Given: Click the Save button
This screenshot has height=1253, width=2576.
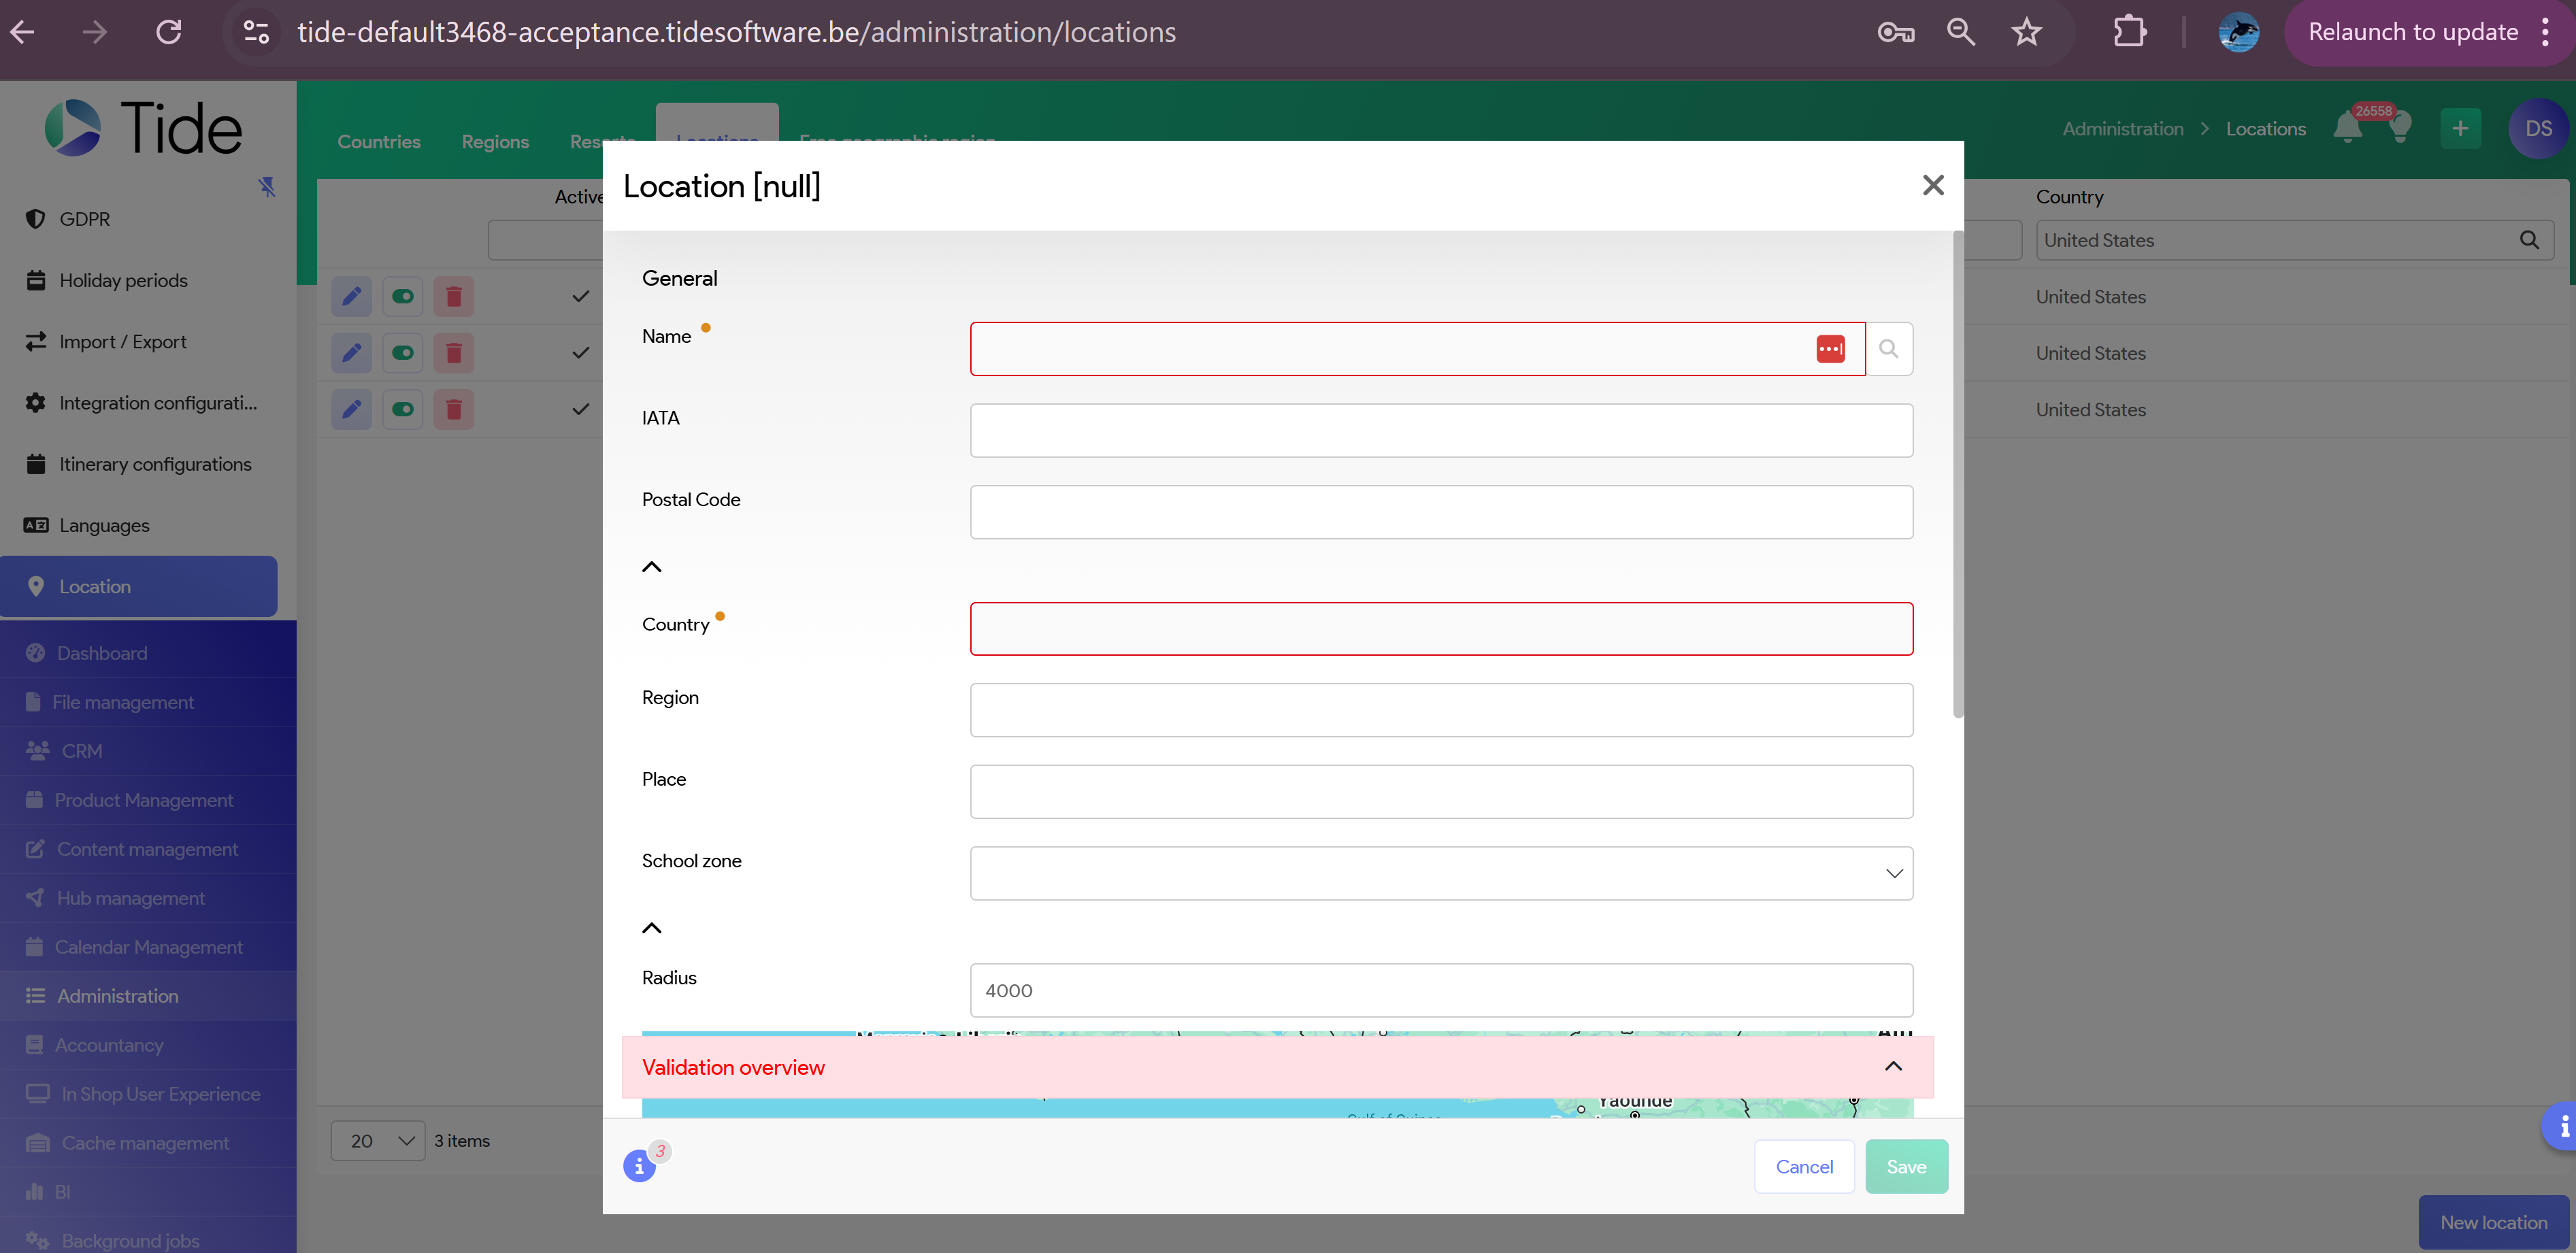Looking at the screenshot, I should [x=1906, y=1167].
